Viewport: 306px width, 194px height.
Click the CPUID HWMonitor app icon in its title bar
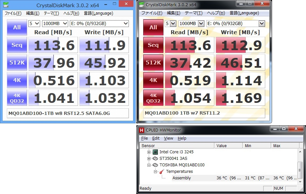point(142,130)
